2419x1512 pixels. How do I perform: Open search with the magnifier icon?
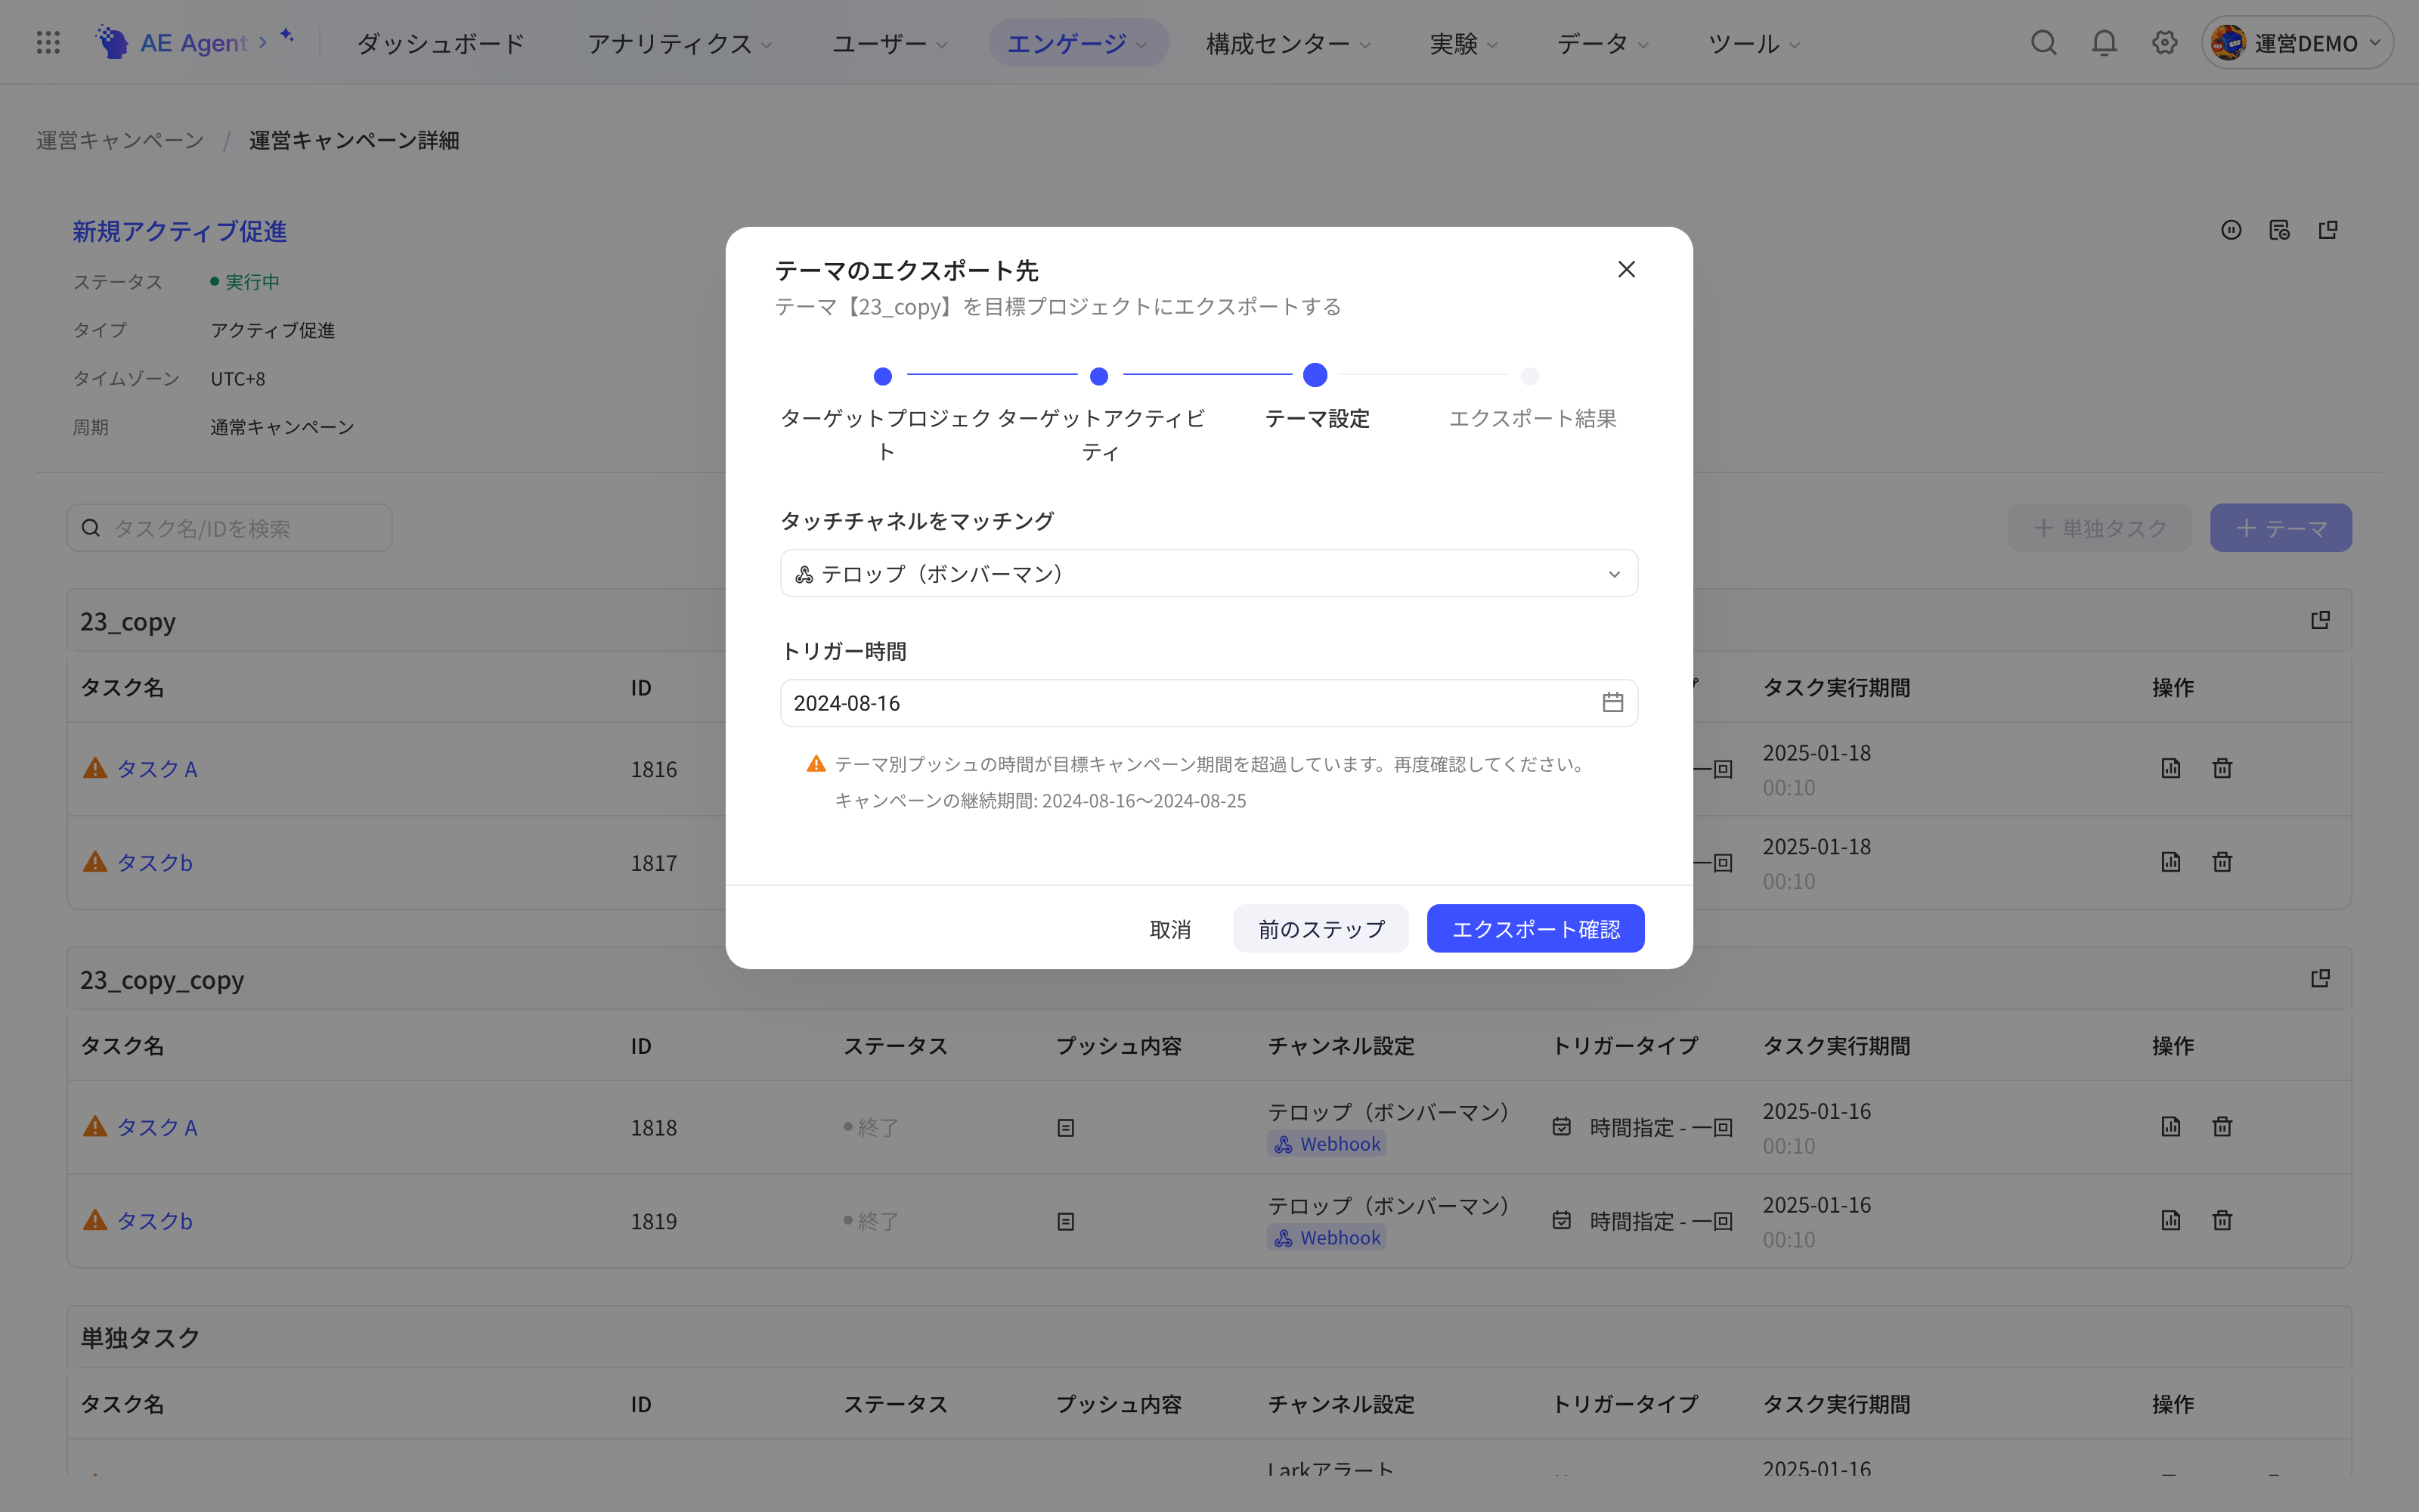point(2043,42)
